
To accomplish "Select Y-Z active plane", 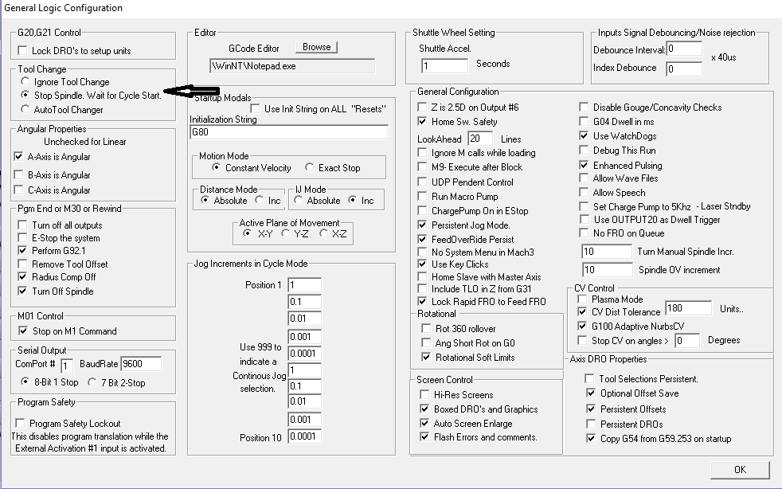I will (285, 233).
